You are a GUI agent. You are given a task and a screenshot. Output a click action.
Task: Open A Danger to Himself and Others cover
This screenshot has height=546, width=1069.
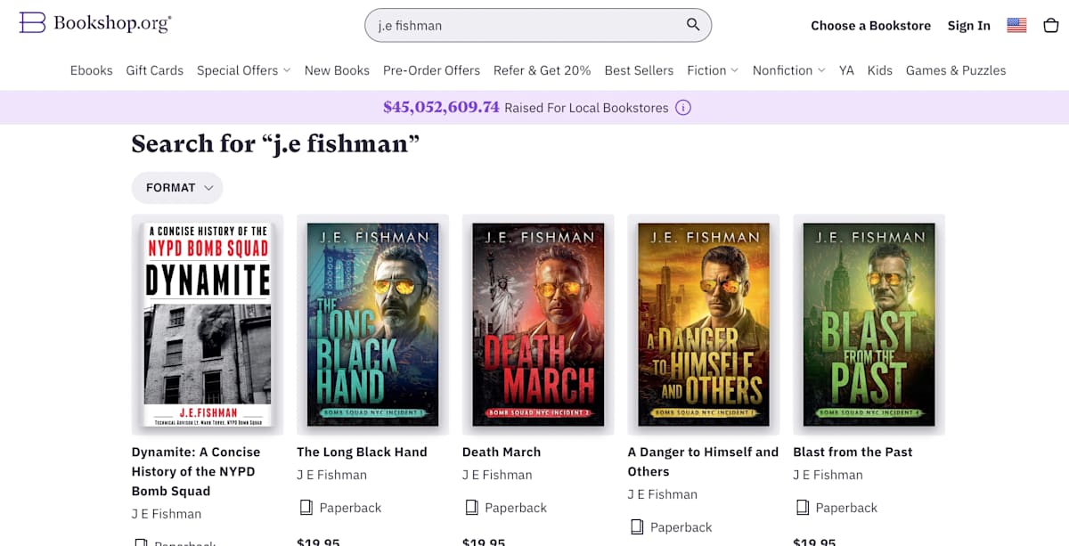coord(704,324)
